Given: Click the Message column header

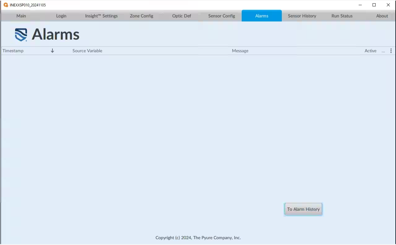Looking at the screenshot, I should (240, 51).
